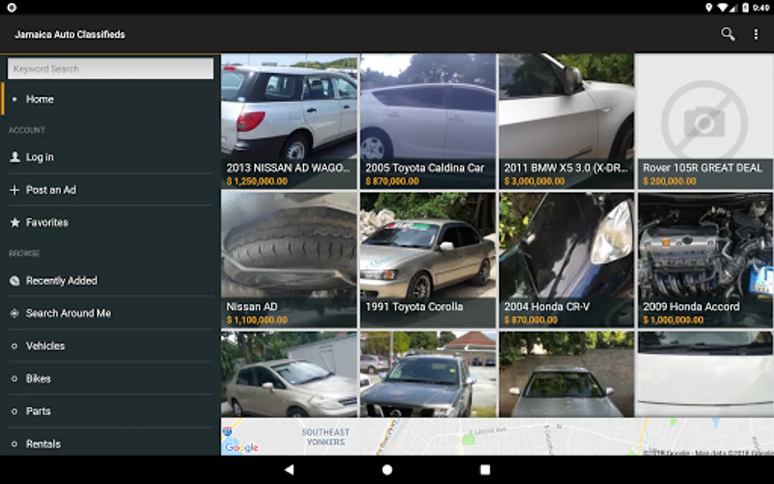Open the 2013 Nissan AD Wagon listing photo
This screenshot has width=774, height=484.
[x=289, y=121]
